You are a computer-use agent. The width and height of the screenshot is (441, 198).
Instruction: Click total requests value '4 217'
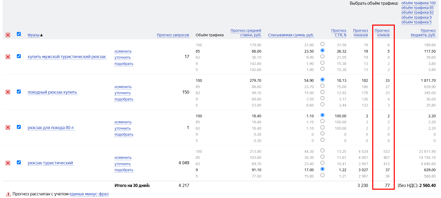184,185
